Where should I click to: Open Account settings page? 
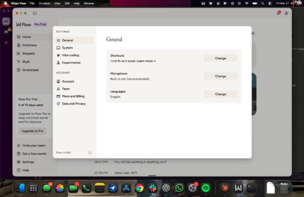[74, 81]
